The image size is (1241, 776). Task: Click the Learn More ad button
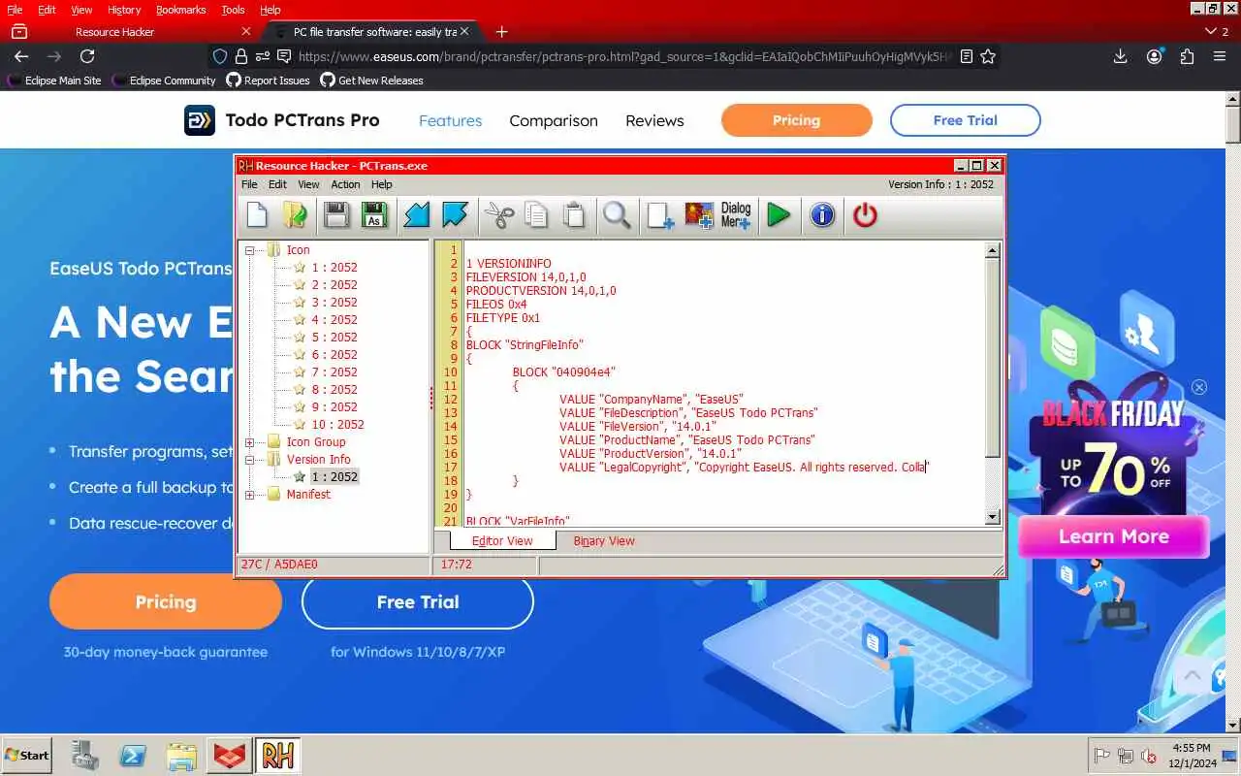coord(1113,536)
